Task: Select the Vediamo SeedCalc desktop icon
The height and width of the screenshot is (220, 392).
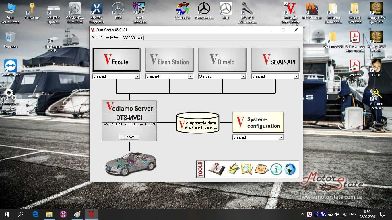Action: (377, 99)
